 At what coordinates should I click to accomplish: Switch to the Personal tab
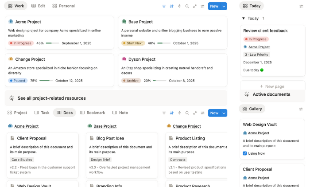click(x=63, y=6)
